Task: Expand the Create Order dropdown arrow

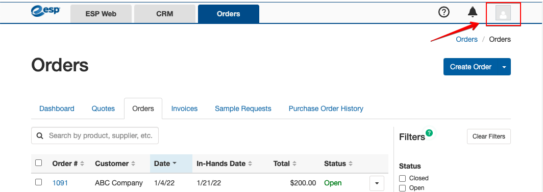Action: point(504,67)
